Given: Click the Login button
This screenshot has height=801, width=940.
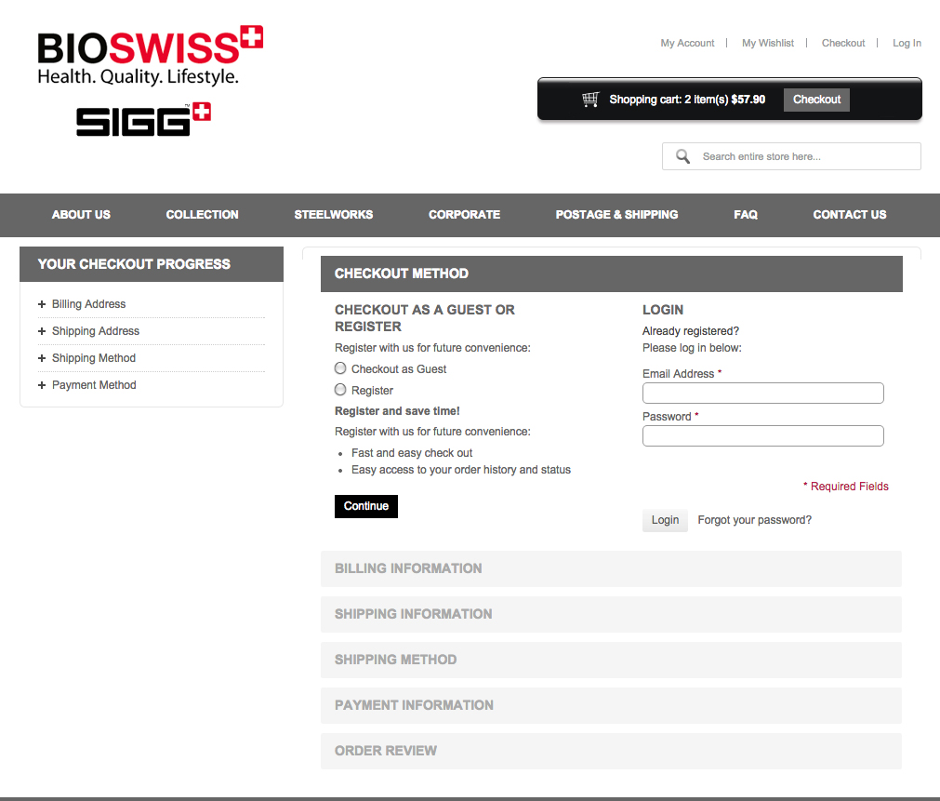Looking at the screenshot, I should coord(665,520).
